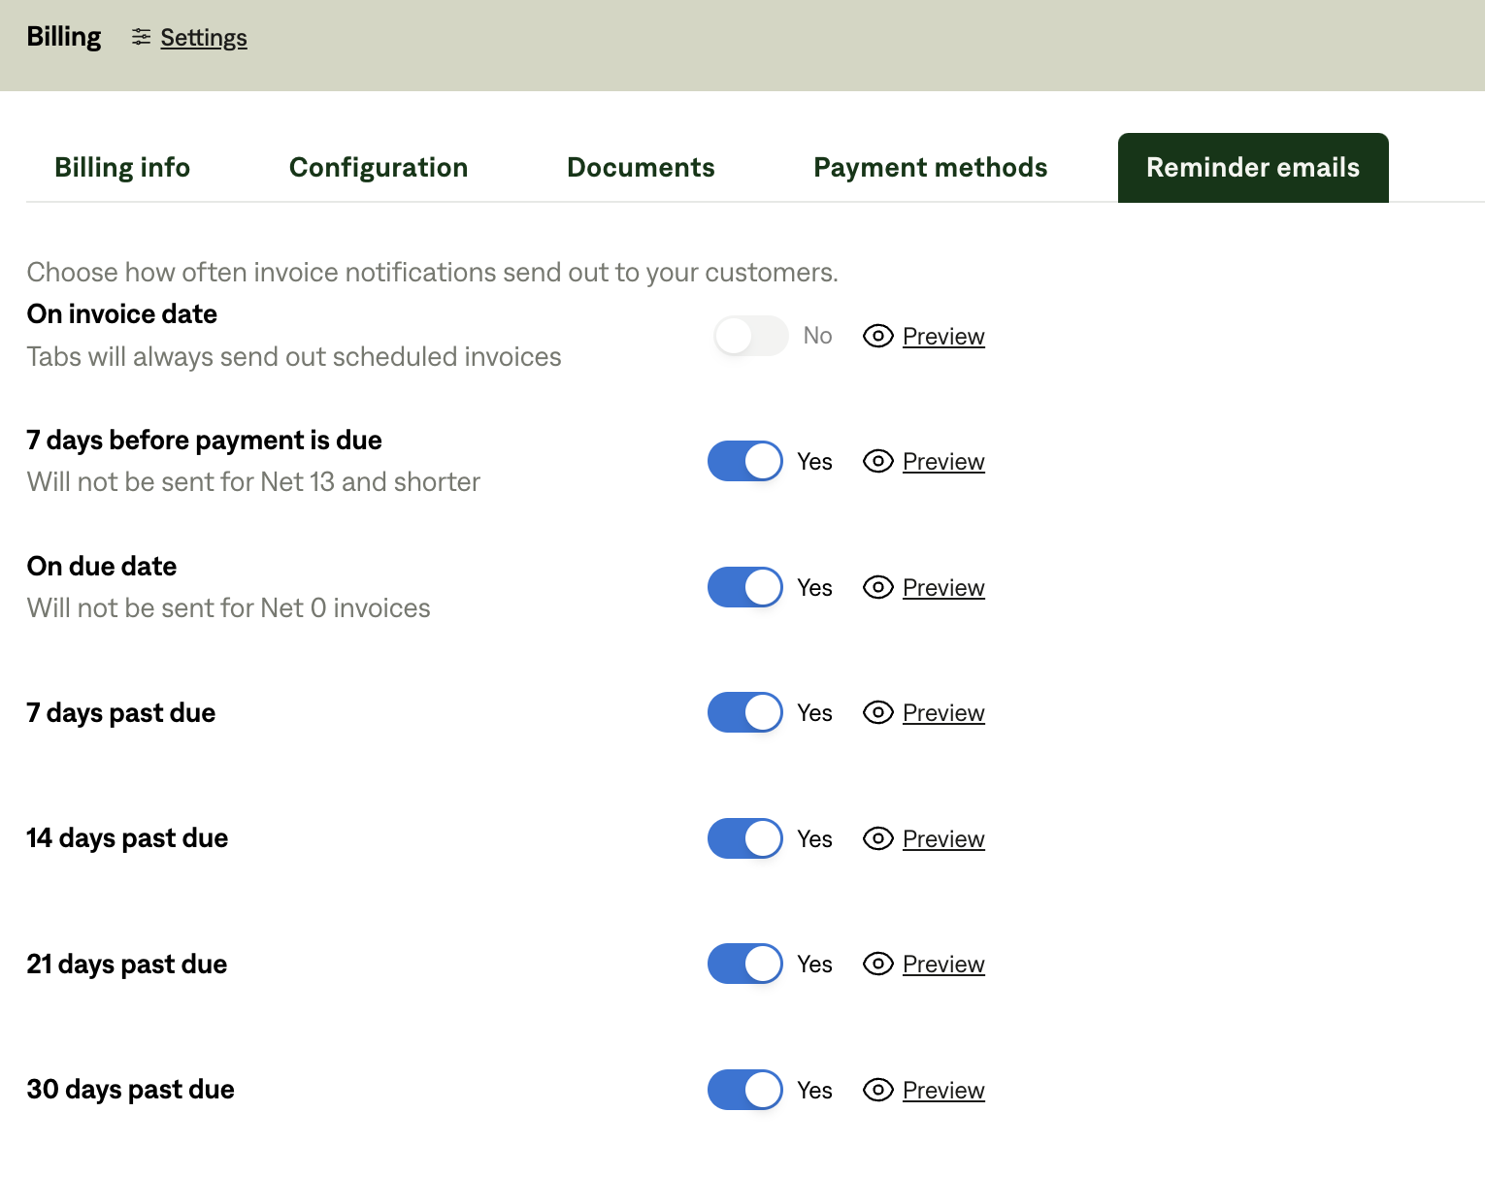Switch to the Configuration tab
Viewport: 1485px width, 1178px height.
coord(379,168)
